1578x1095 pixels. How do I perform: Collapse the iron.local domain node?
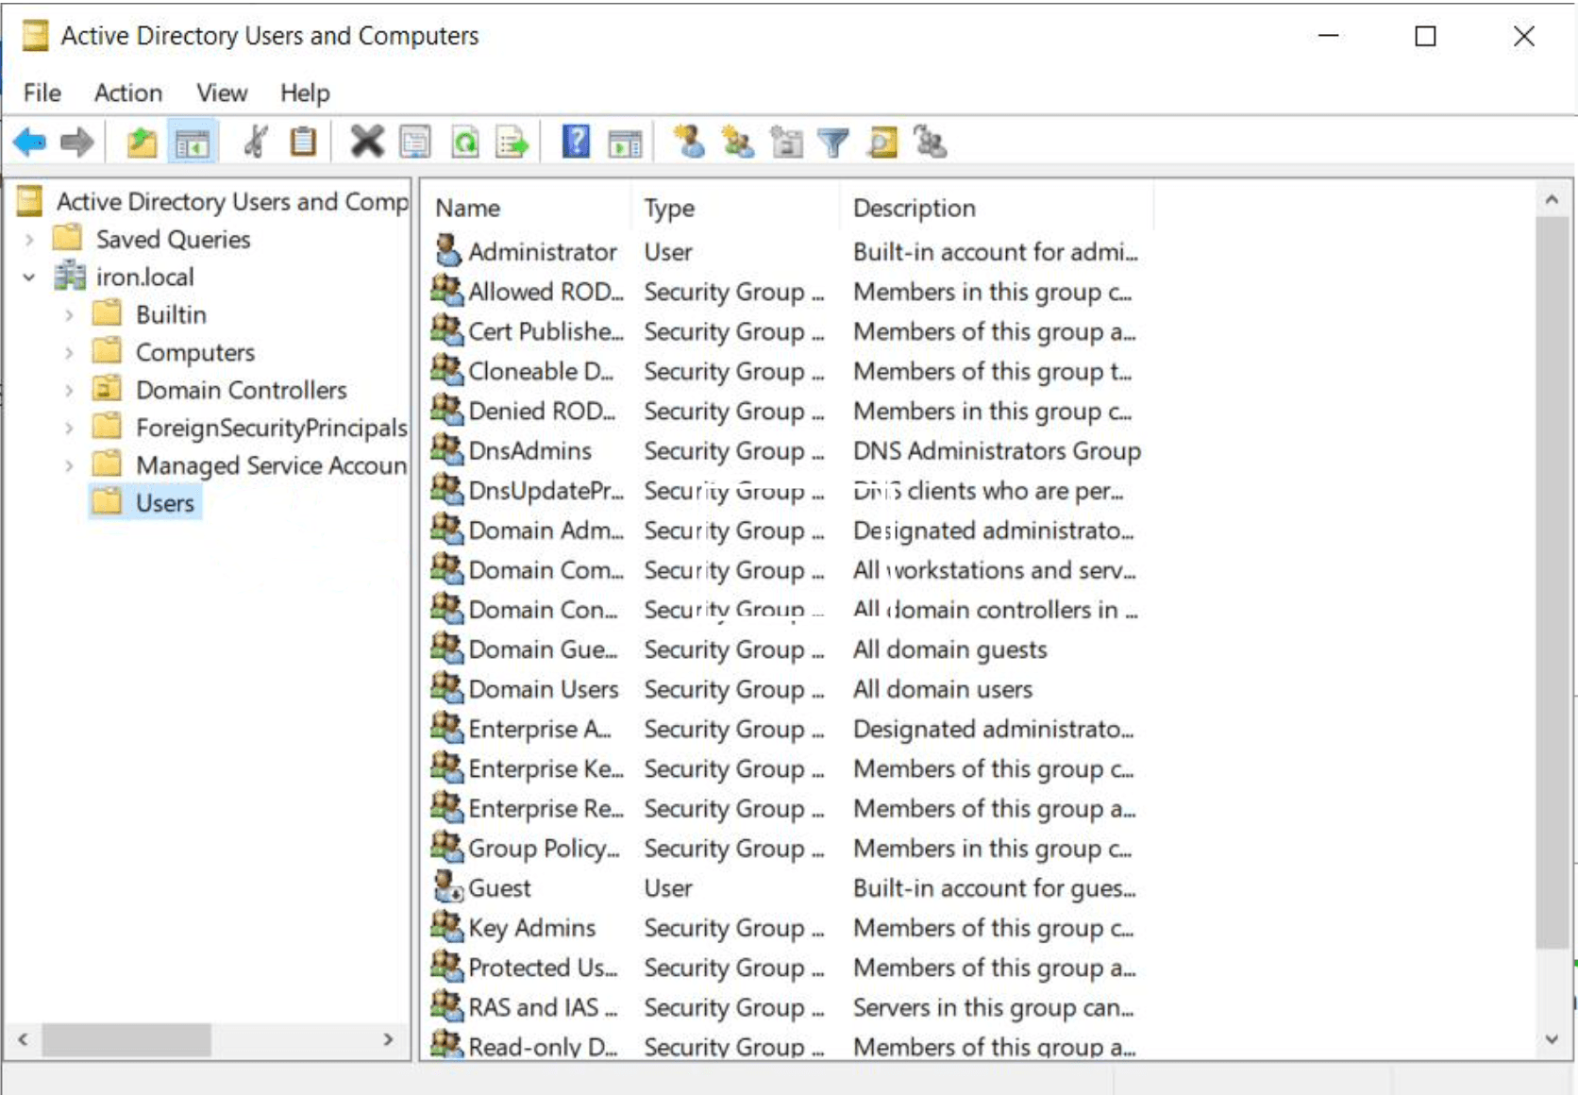tap(29, 278)
